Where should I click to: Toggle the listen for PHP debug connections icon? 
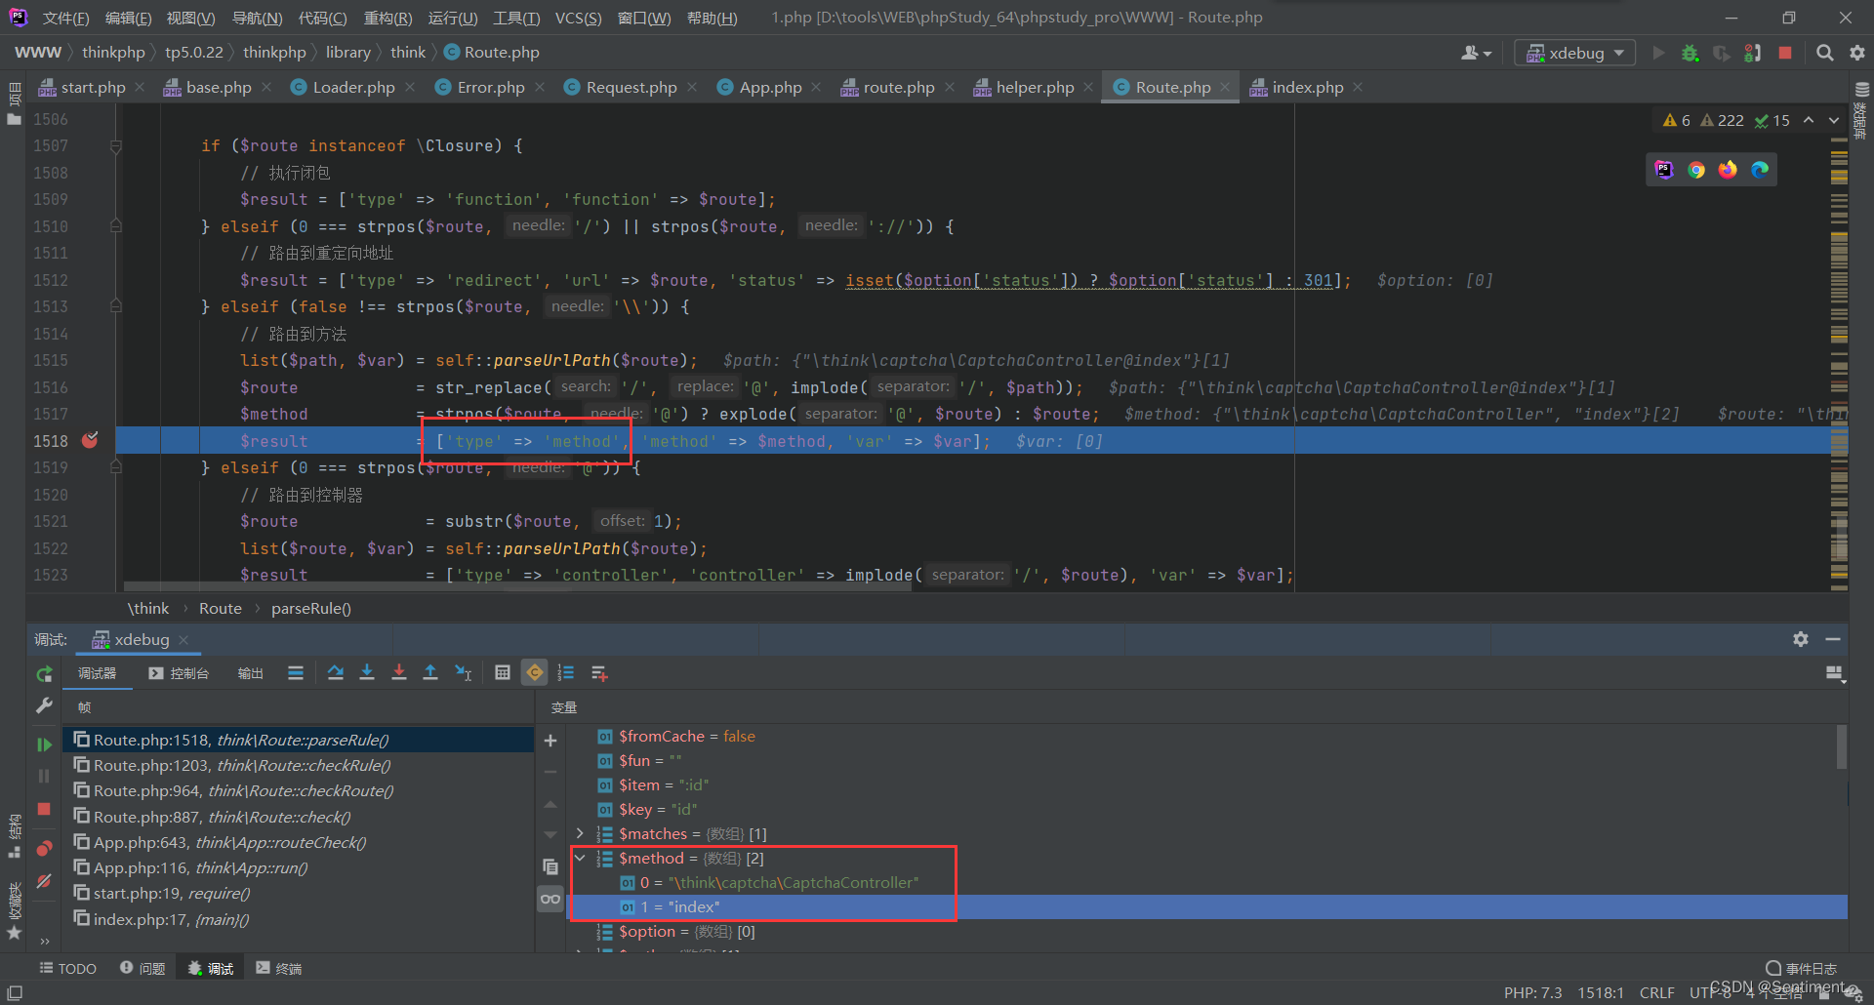tap(1753, 53)
